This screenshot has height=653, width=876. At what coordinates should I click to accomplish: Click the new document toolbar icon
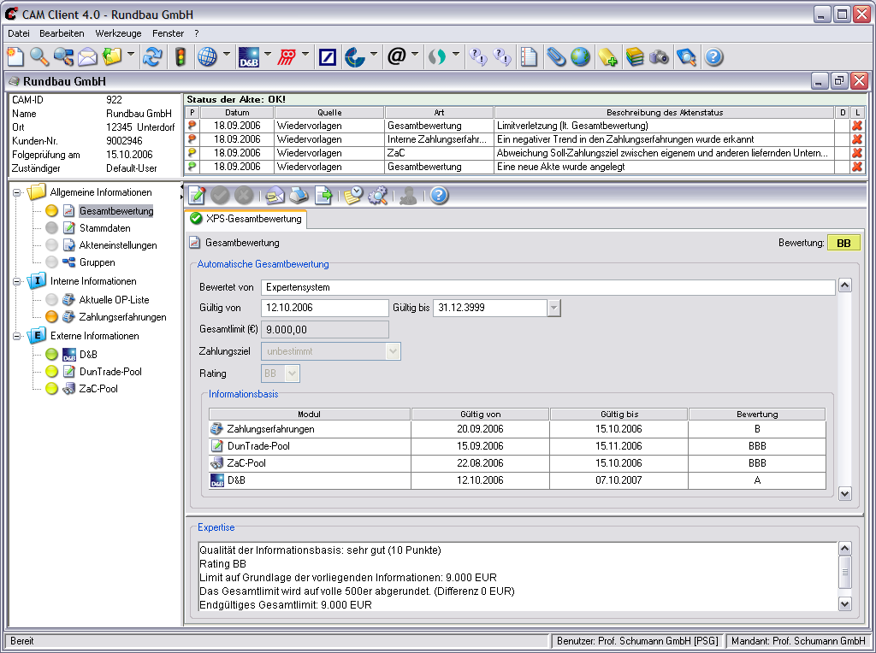pyautogui.click(x=15, y=57)
